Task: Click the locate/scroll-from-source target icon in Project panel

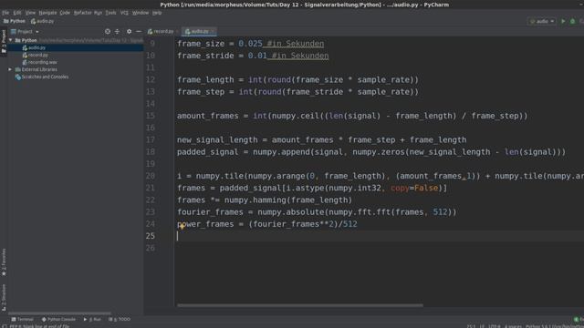Action: (x=108, y=32)
